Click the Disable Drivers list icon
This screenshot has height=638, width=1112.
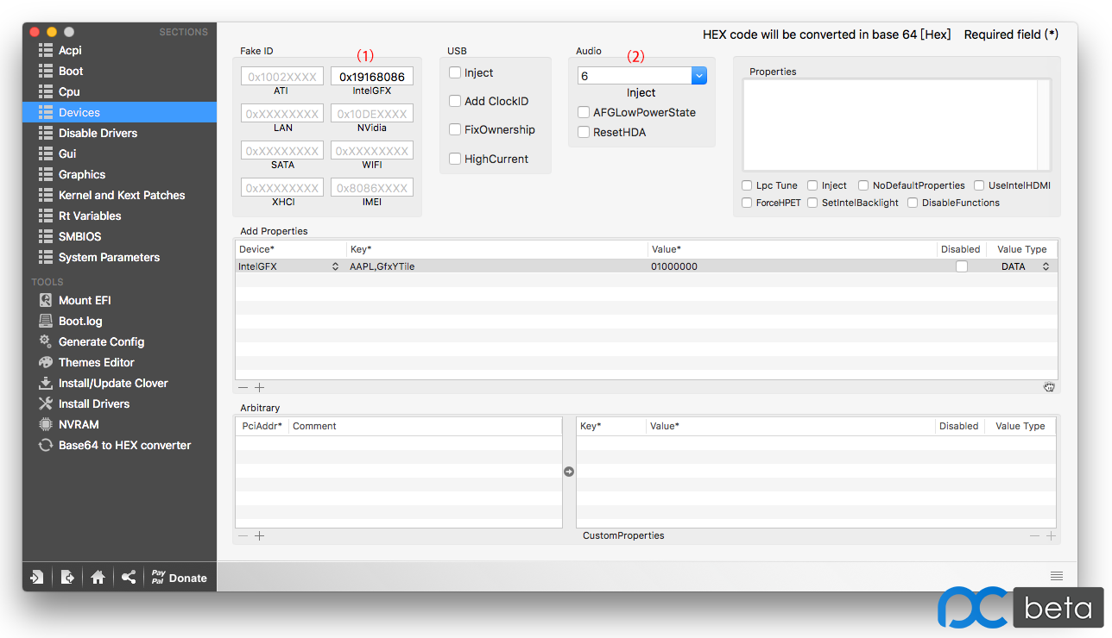click(46, 133)
